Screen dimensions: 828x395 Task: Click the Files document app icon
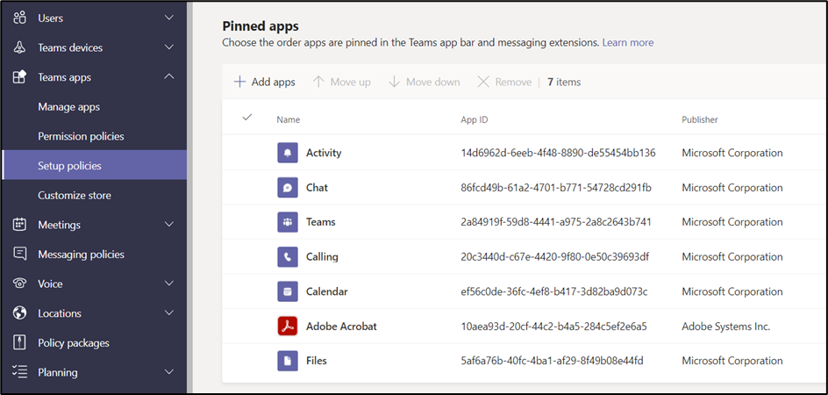tap(288, 361)
